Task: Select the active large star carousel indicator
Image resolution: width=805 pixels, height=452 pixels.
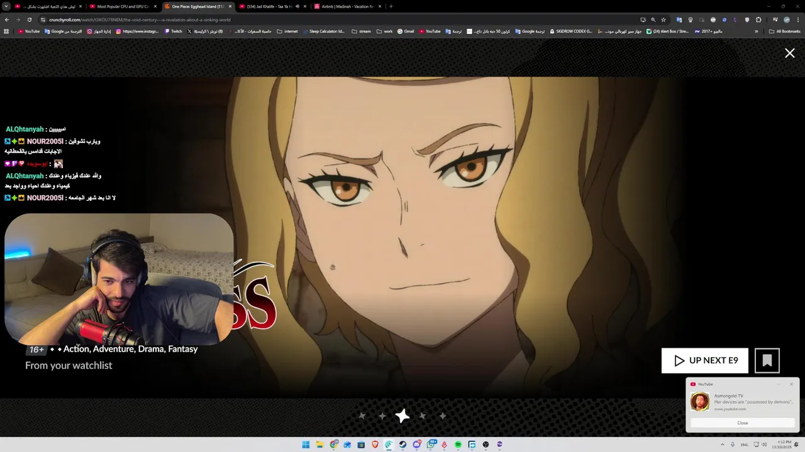Action: (x=402, y=416)
